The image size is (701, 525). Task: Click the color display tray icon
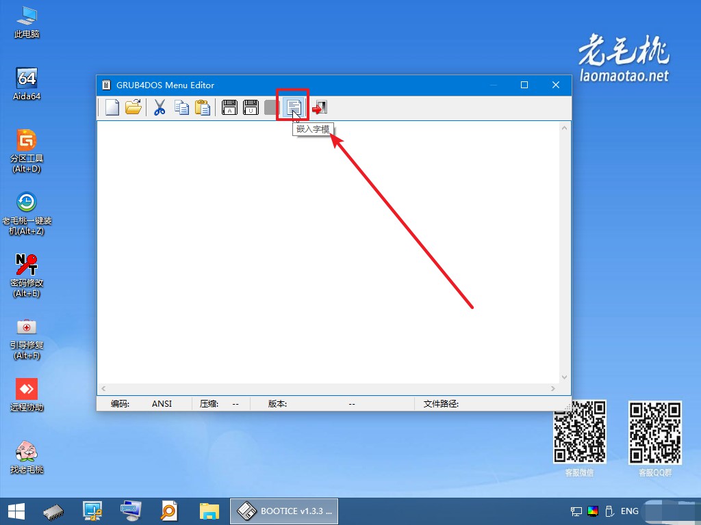(593, 511)
